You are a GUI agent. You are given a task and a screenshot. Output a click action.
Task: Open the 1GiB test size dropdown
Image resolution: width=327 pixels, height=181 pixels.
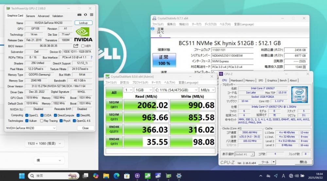click(144, 90)
